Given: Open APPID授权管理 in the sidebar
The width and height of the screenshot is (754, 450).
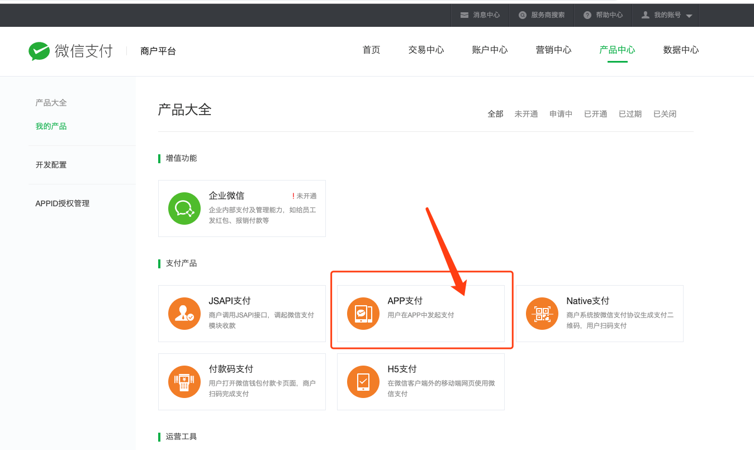Looking at the screenshot, I should pyautogui.click(x=63, y=203).
